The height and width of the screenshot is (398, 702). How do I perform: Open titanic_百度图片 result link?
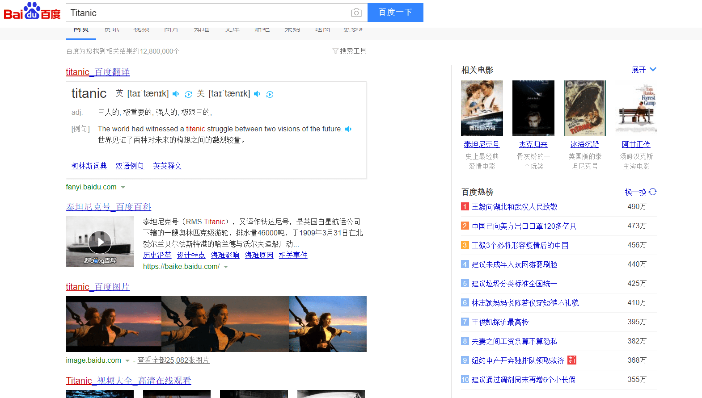[x=98, y=287]
